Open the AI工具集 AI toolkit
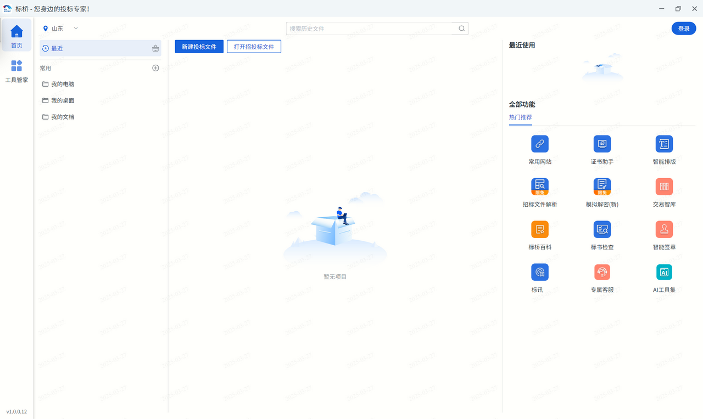The width and height of the screenshot is (703, 419). pos(664,278)
